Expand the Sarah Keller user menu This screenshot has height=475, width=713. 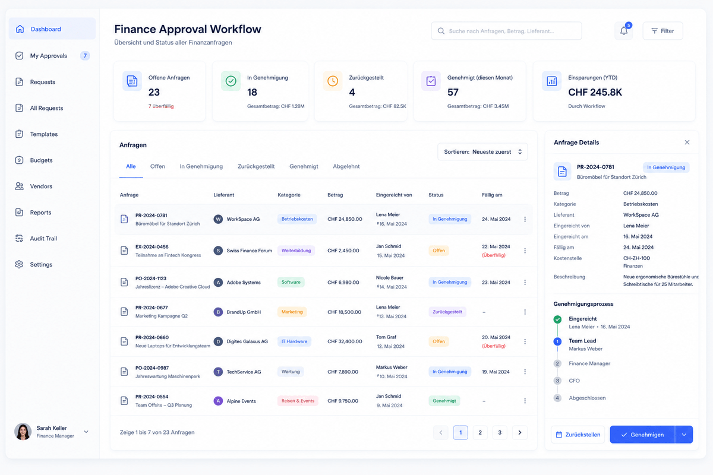[86, 432]
